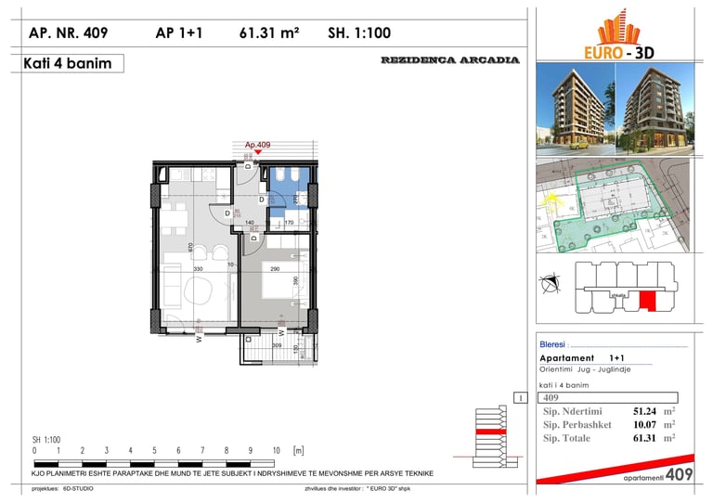Click the 'SH. 1:100' scale header
Viewport: 713px width, 503px height.
coord(359,32)
